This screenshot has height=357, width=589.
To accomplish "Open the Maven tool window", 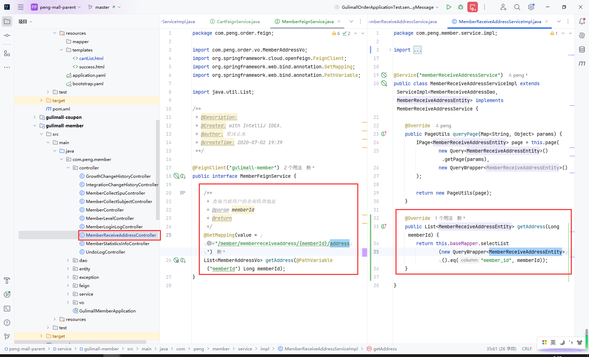I will coord(582,63).
